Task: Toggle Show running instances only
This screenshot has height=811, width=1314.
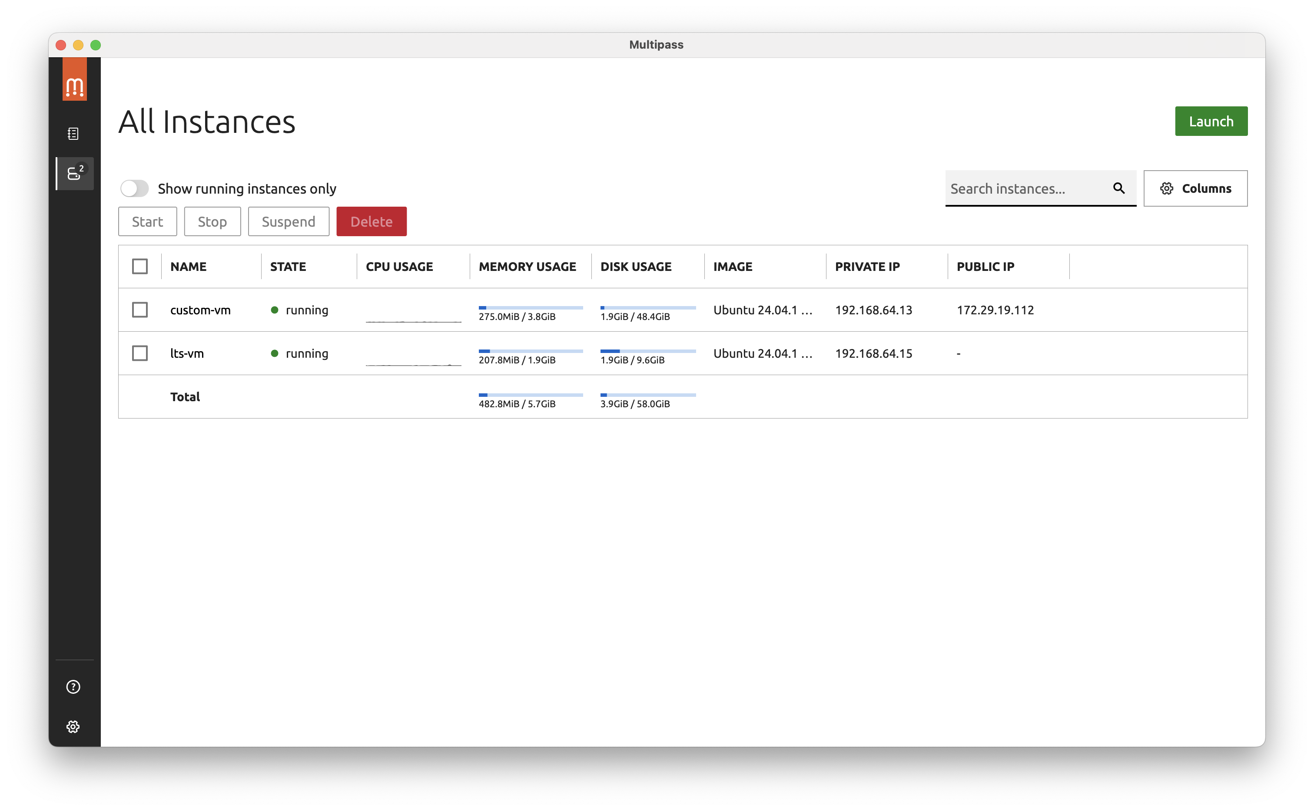Action: click(x=134, y=188)
